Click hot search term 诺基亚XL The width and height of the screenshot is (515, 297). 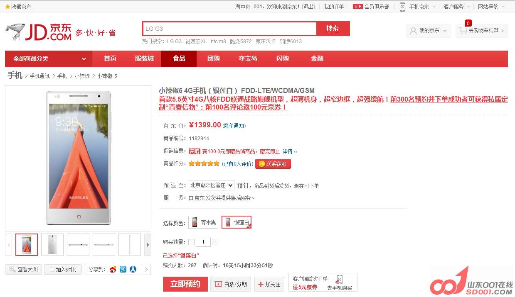pyautogui.click(x=196, y=41)
